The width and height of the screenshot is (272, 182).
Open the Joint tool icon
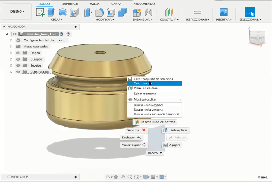[148, 12]
